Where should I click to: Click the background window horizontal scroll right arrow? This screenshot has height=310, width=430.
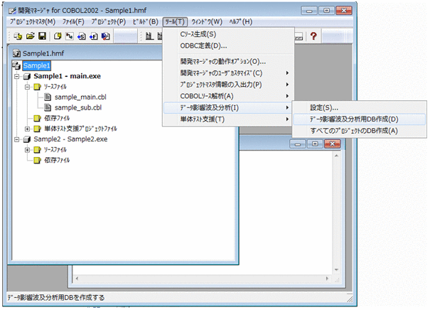(327, 279)
